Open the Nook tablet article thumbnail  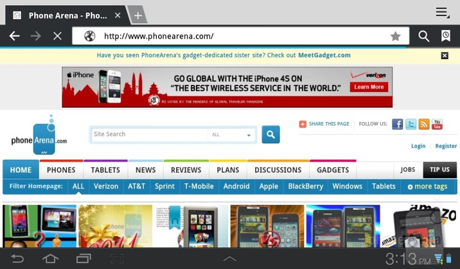(x=191, y=226)
